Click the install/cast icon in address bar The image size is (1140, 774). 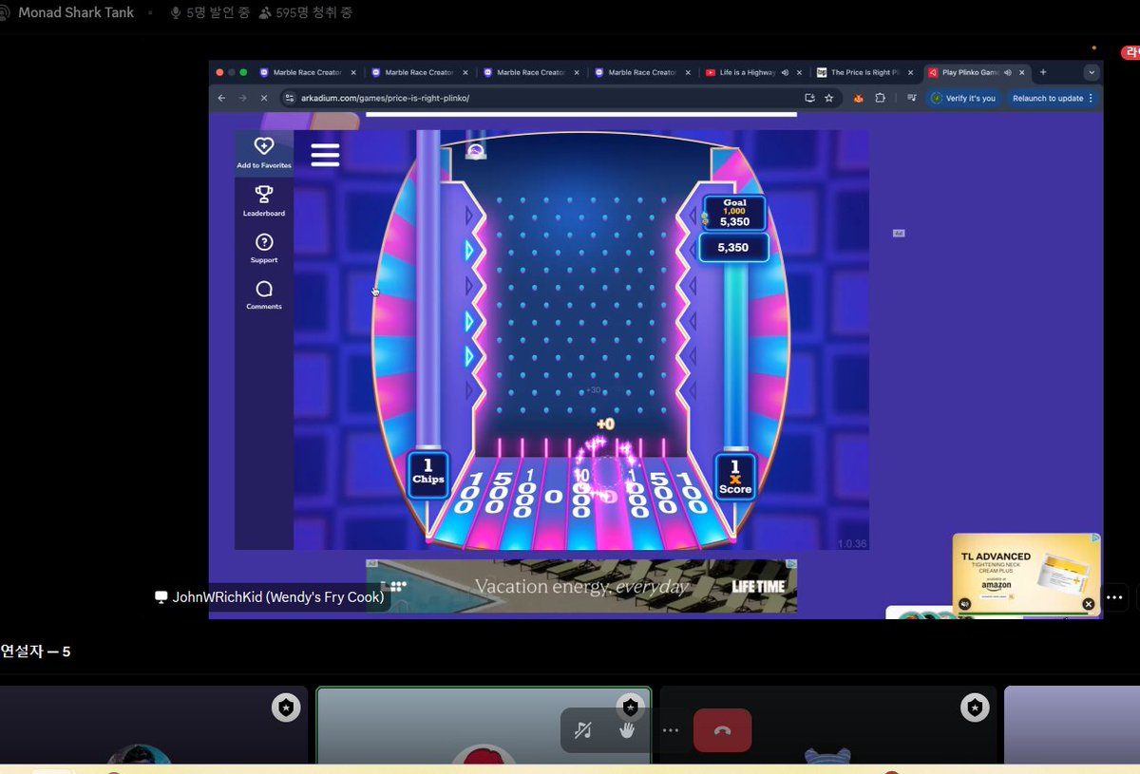point(809,98)
